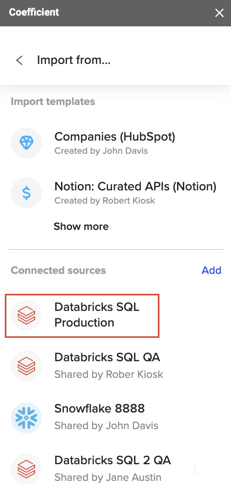Add a new connected source
Screen dimensions: 231x494
click(x=212, y=270)
